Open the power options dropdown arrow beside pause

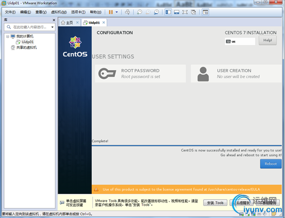coord(116,12)
